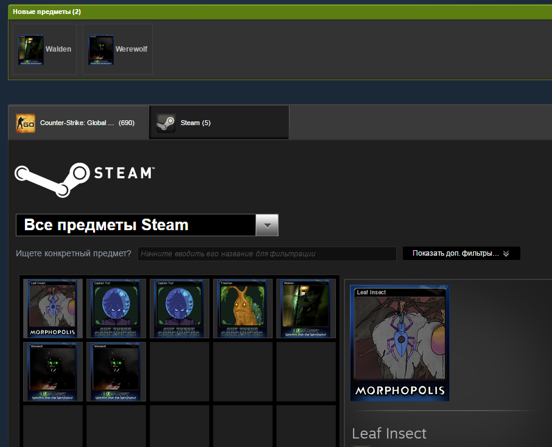Select the Leaf Insect card in the inventory grid
552x447 pixels.
52,309
